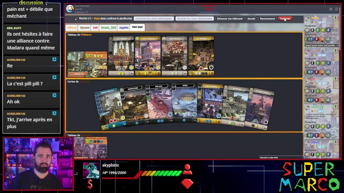Image resolution: width=344 pixels, height=193 pixels.
Task: Select the 'Voir tout' tab
Action: click(137, 27)
